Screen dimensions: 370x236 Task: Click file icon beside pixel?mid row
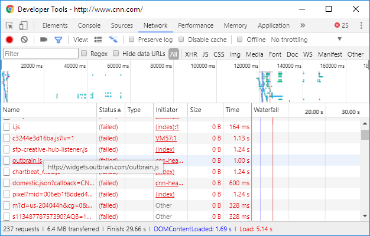(7, 194)
